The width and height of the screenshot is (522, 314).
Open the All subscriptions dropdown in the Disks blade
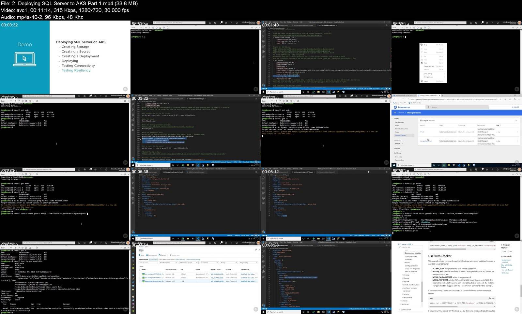pos(169,262)
